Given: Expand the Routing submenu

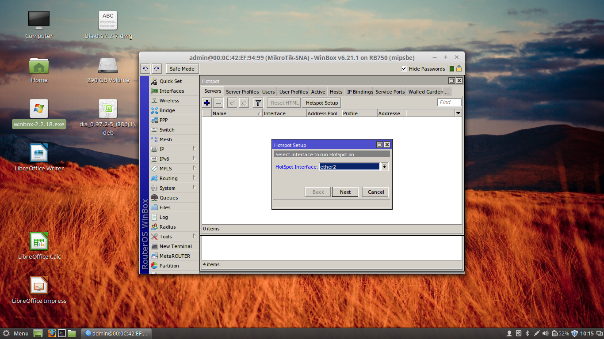Looking at the screenshot, I should click(x=174, y=178).
